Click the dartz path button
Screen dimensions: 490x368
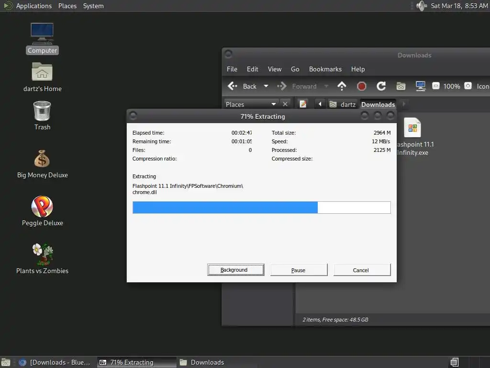pos(343,104)
